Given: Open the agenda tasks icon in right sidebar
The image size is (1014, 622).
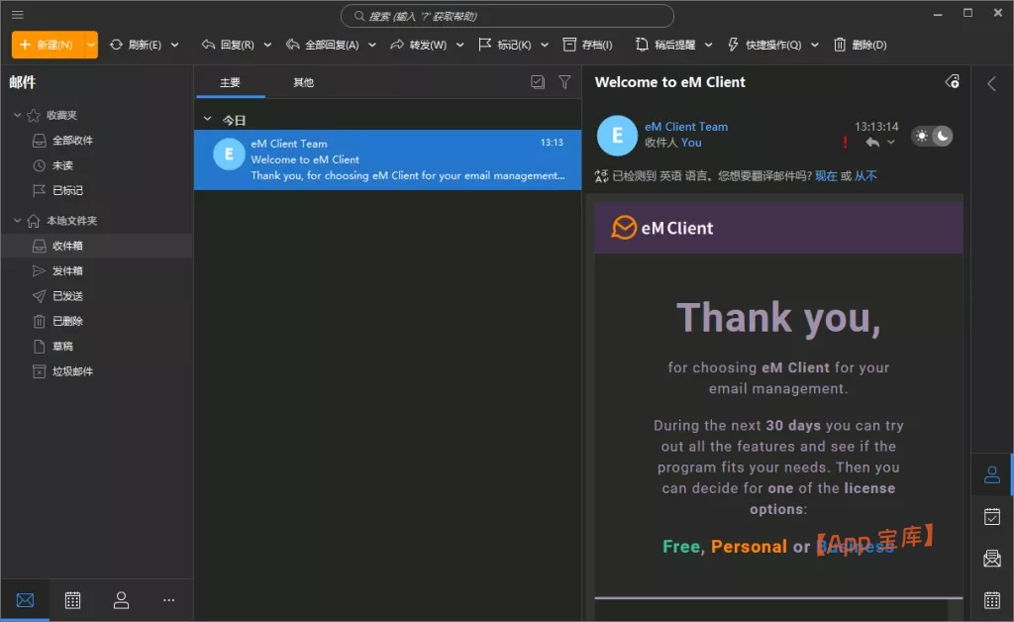Looking at the screenshot, I should 991,516.
